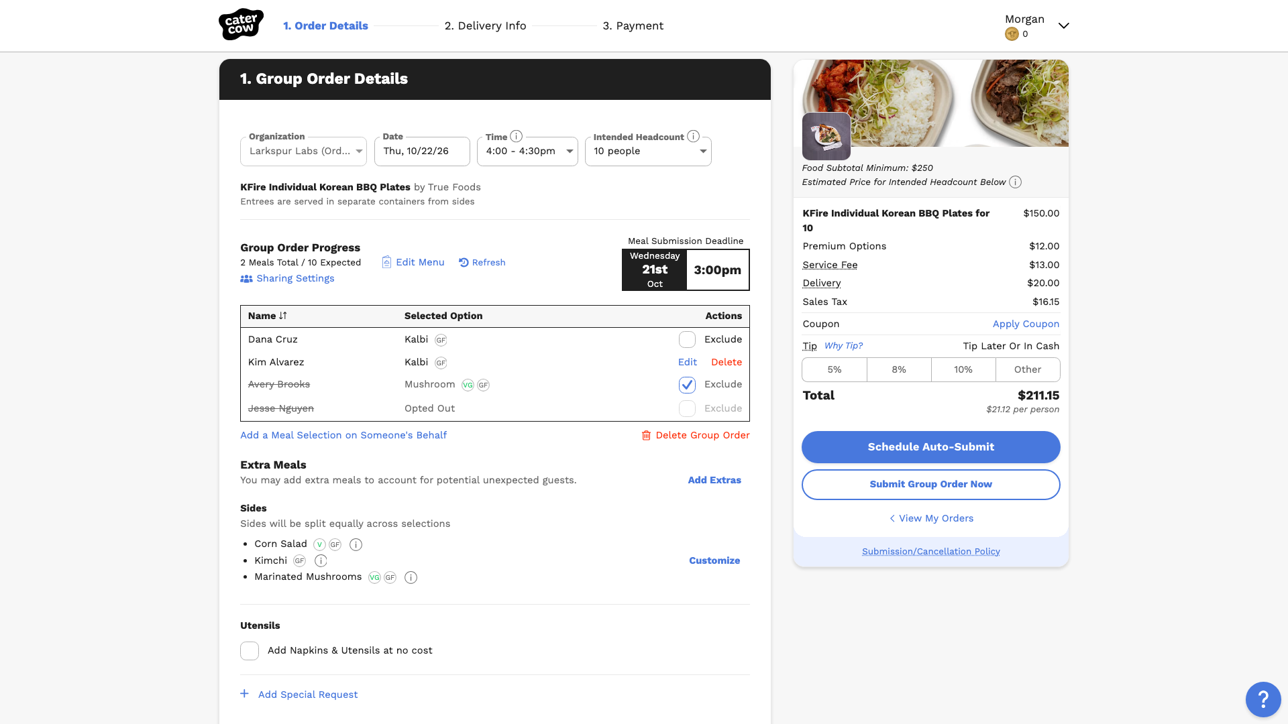Select the 5% tip option
The image size is (1288, 724).
tap(835, 370)
